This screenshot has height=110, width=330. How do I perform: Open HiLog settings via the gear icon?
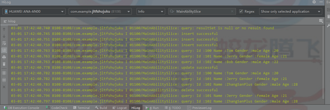[x=314, y=2]
